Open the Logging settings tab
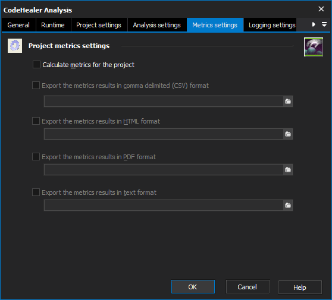Viewport: 332px width, 300px height. (270, 25)
